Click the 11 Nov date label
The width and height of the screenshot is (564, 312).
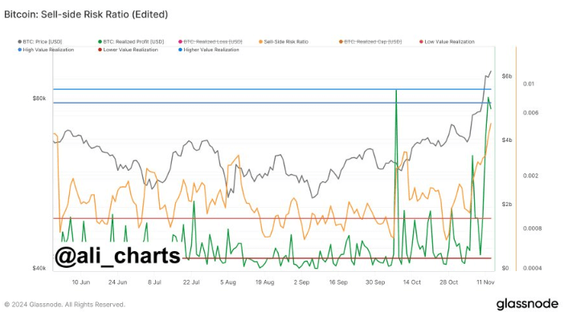pos(485,282)
